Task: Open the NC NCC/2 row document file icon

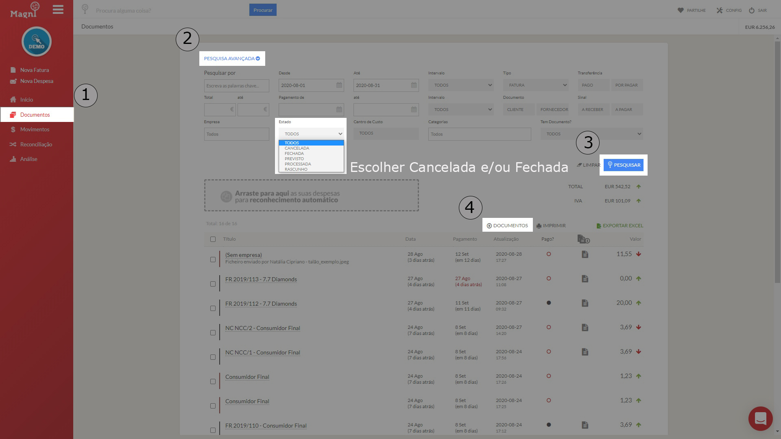Action: (585, 328)
